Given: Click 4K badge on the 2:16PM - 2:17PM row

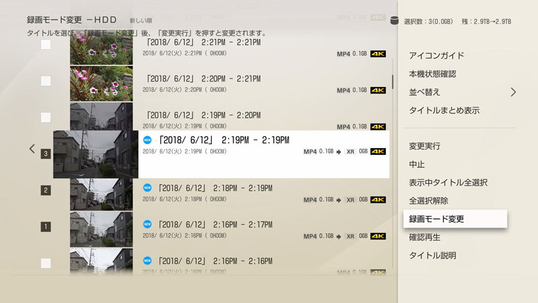Looking at the screenshot, I should (378, 236).
